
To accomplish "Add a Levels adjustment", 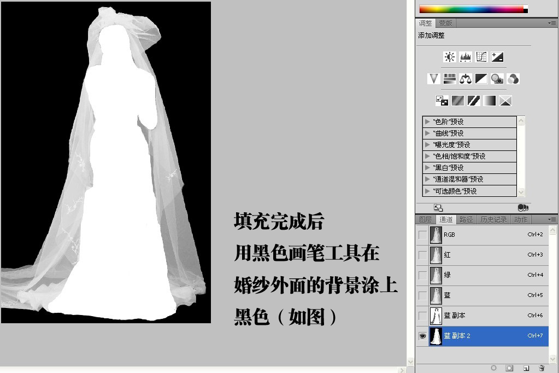I will (465, 57).
